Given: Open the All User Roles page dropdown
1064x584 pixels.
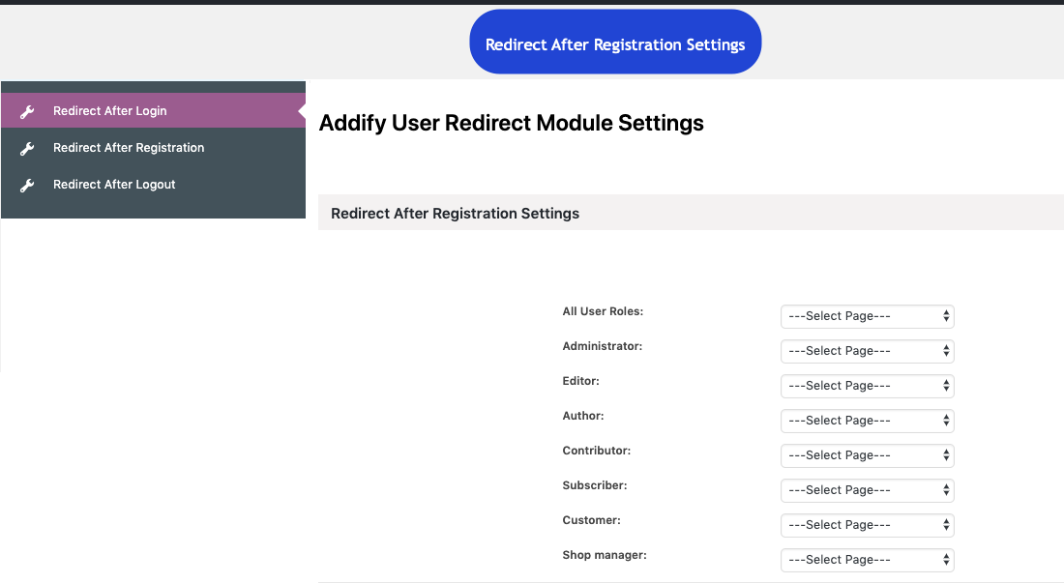Looking at the screenshot, I should coord(867,316).
